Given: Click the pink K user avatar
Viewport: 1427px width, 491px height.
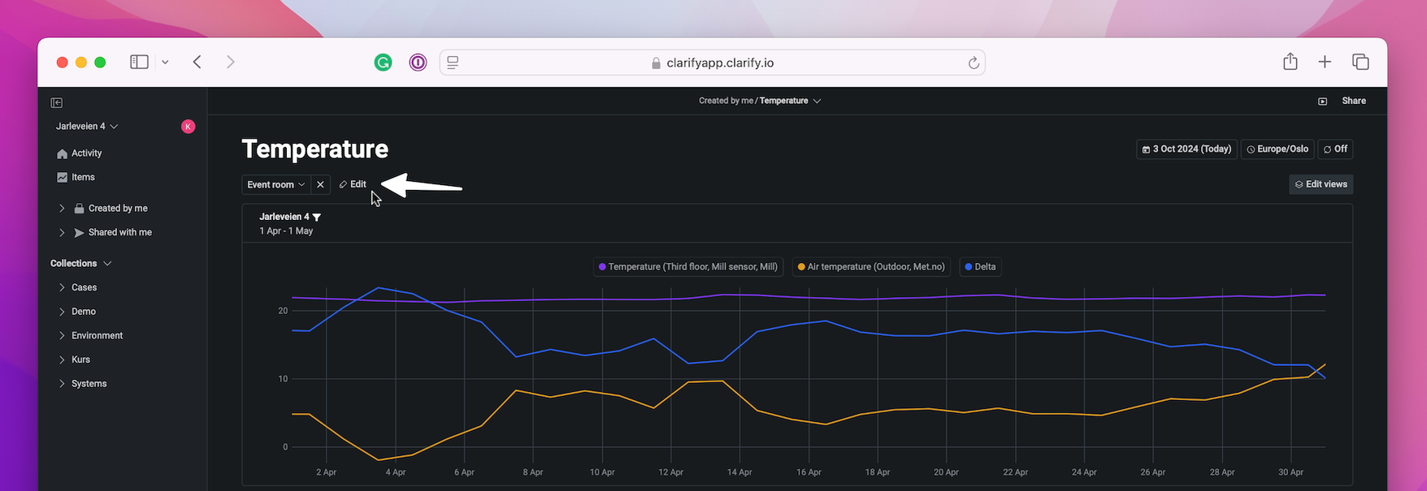Looking at the screenshot, I should click(x=189, y=127).
